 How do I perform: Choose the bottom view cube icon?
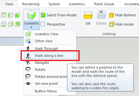point(4,24)
